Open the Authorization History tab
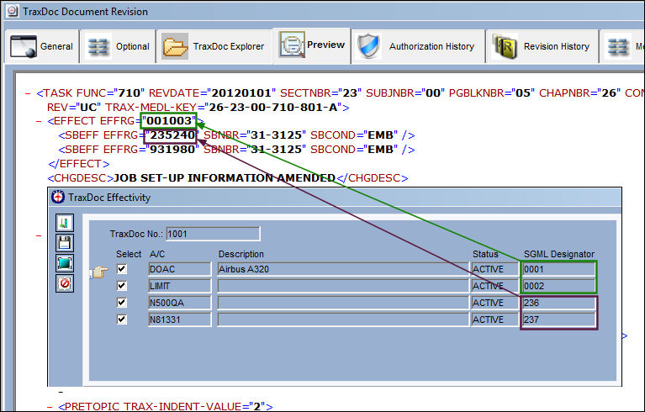This screenshot has width=645, height=412. tap(418, 46)
